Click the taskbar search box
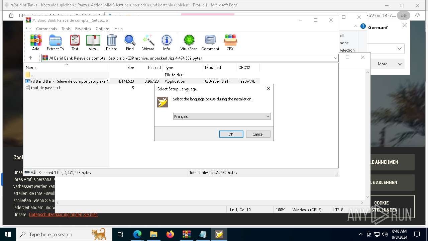 [x=64, y=234]
